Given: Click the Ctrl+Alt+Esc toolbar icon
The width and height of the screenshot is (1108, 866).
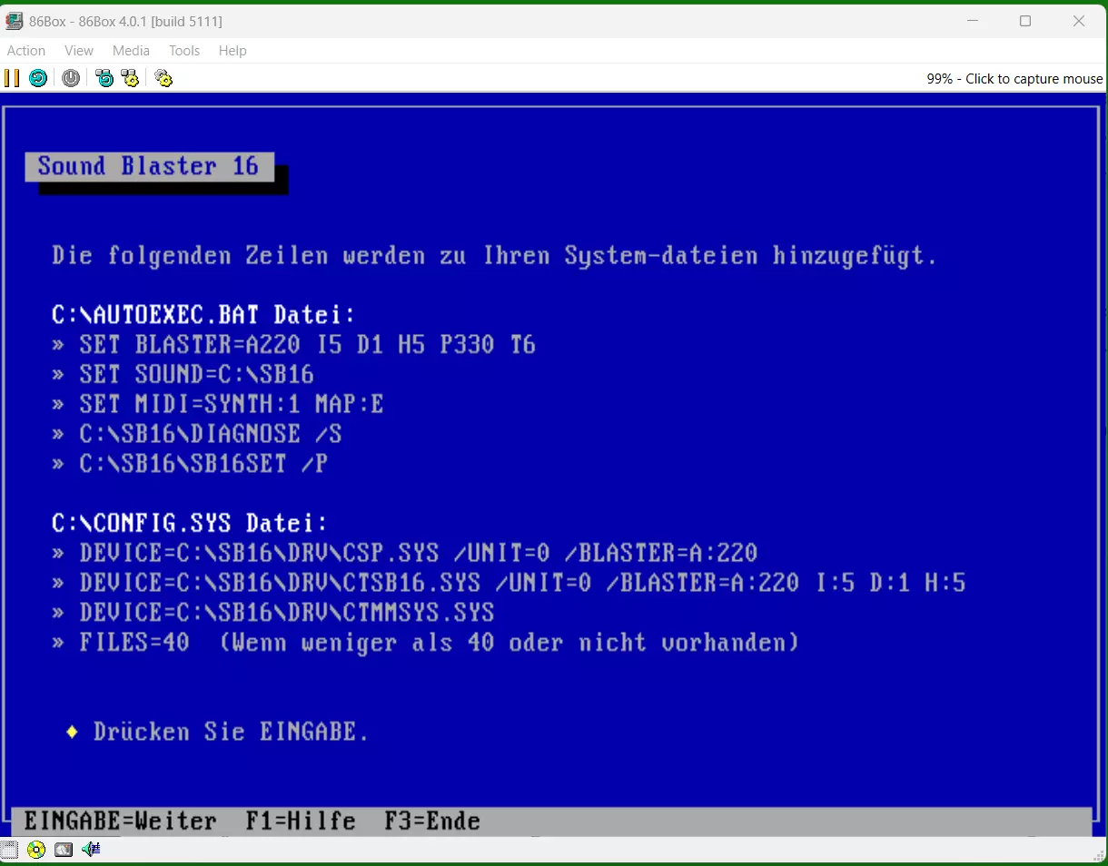Looking at the screenshot, I should click(x=131, y=78).
